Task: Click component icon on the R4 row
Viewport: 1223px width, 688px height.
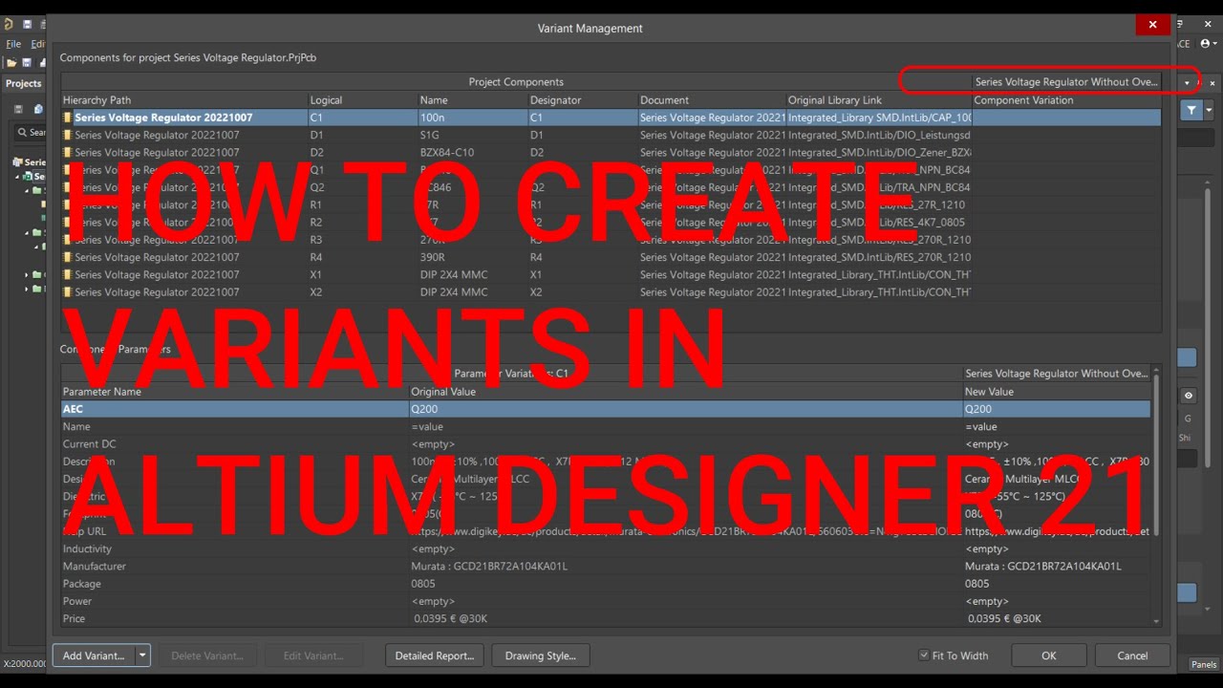Action: (68, 257)
